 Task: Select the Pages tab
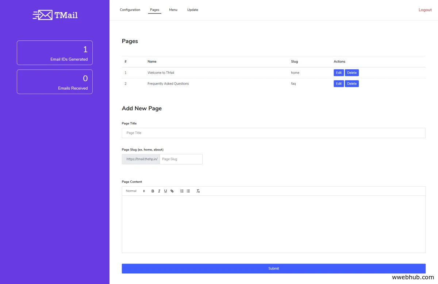pos(154,10)
